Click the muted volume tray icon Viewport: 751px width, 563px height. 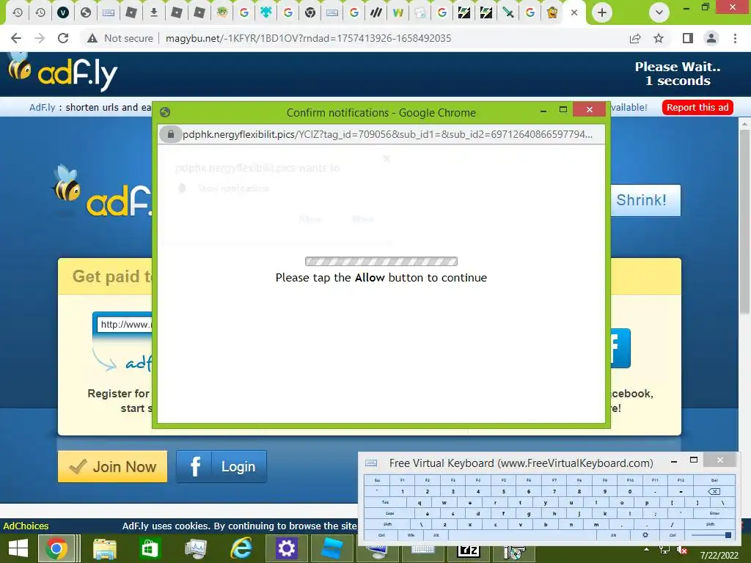pos(682,551)
